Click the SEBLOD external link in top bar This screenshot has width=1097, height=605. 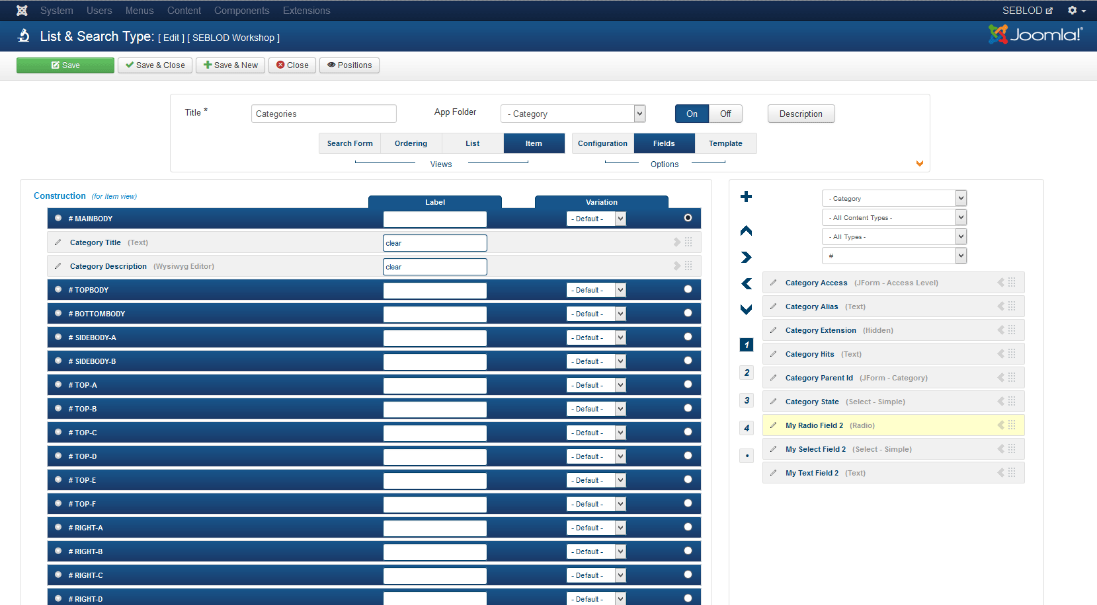tap(1027, 11)
